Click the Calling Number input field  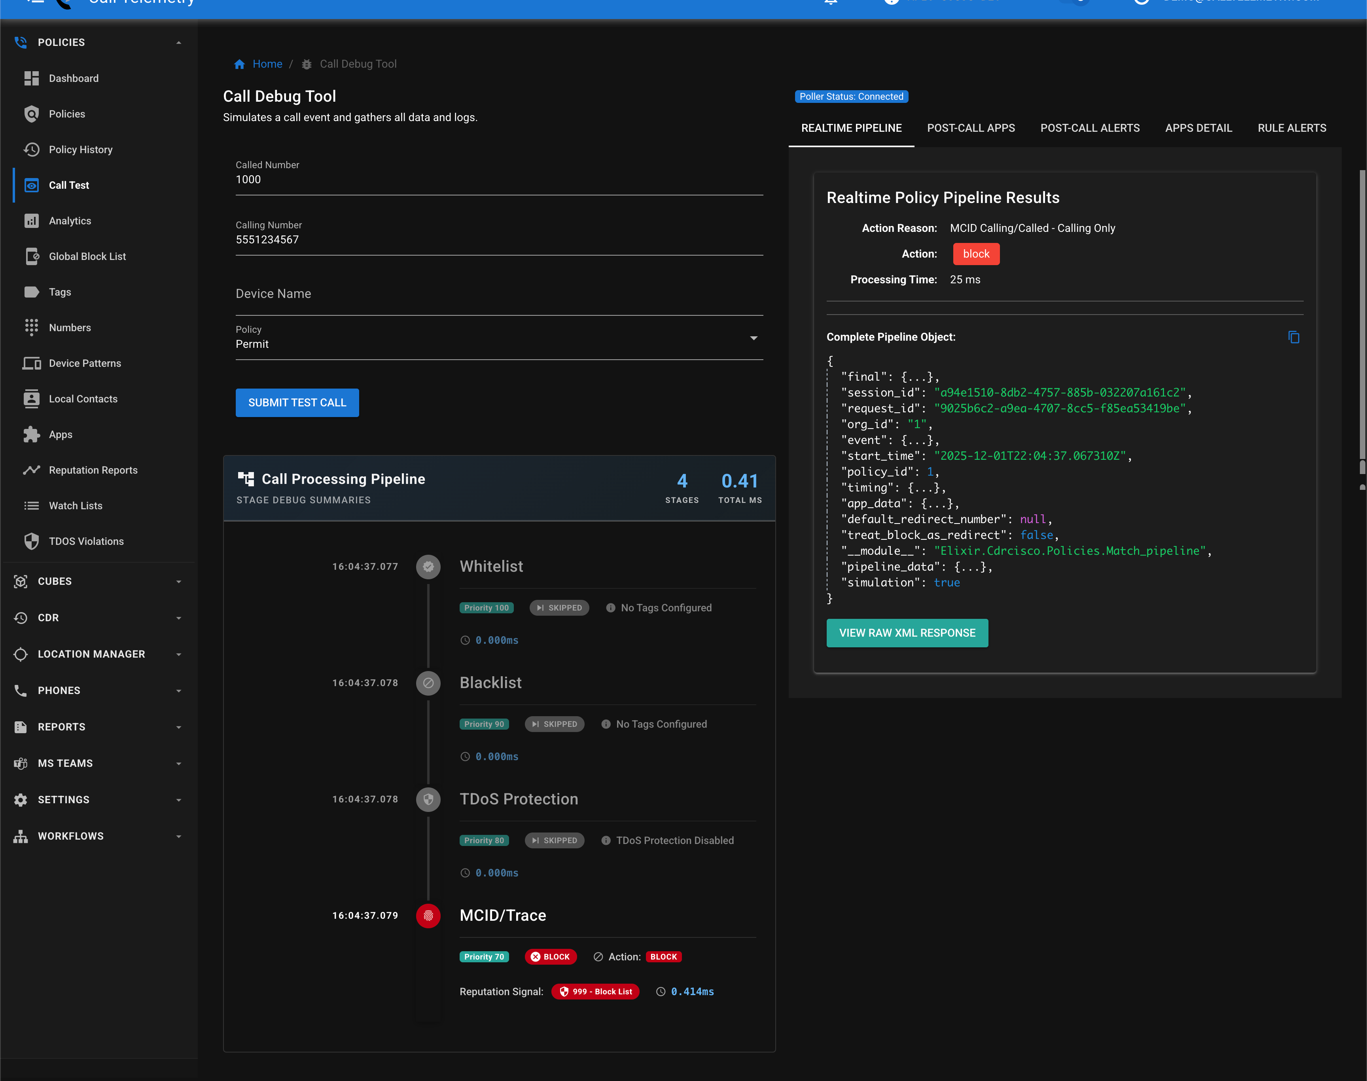(x=499, y=236)
